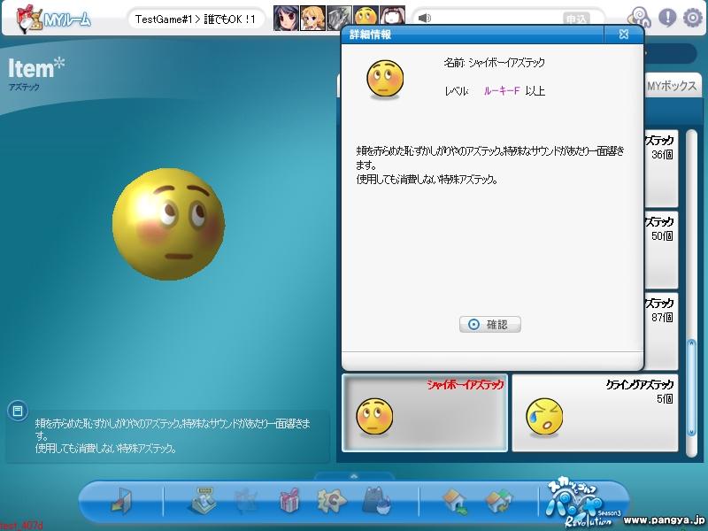Click the chat input field
This screenshot has width=708, height=531.
tap(496, 18)
